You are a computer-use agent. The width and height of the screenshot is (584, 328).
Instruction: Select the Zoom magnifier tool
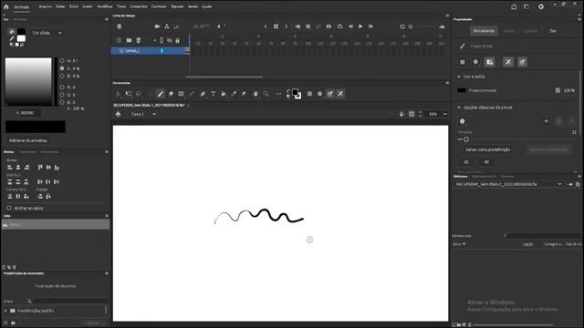coord(266,94)
